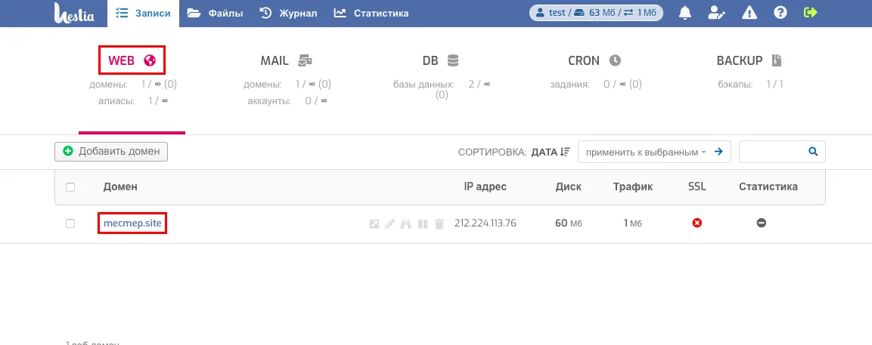The image size is (872, 345).
Task: Click the IP адрес column header
Action: pos(485,186)
